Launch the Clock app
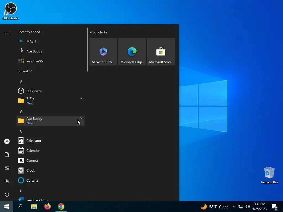 (51, 170)
